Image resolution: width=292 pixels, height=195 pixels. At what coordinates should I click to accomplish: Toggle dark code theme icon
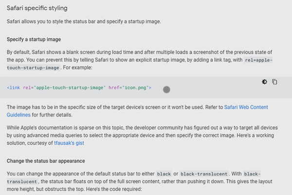pyautogui.click(x=264, y=82)
